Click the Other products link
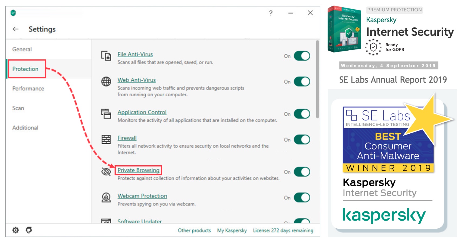 pos(194,230)
